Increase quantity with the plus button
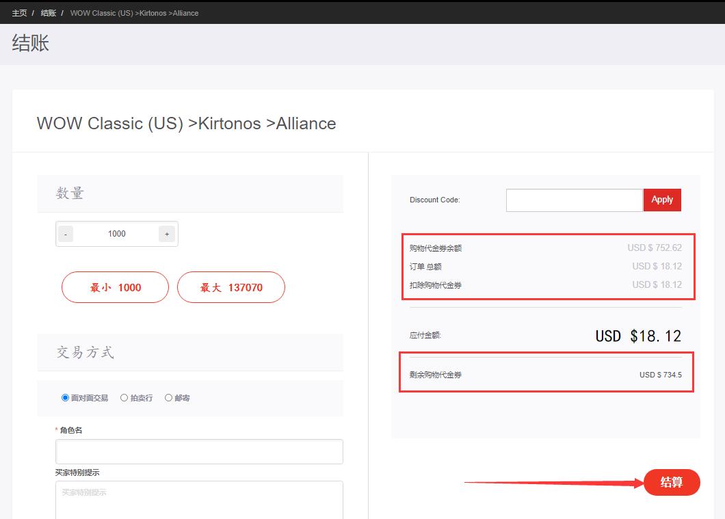The width and height of the screenshot is (725, 519). click(x=167, y=234)
